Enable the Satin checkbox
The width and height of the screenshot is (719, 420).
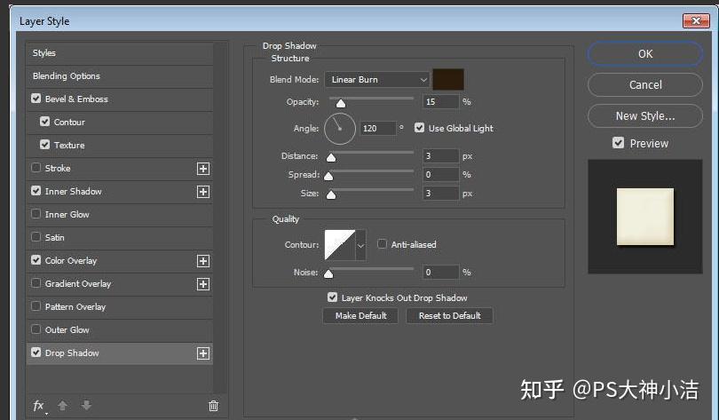pyautogui.click(x=36, y=236)
